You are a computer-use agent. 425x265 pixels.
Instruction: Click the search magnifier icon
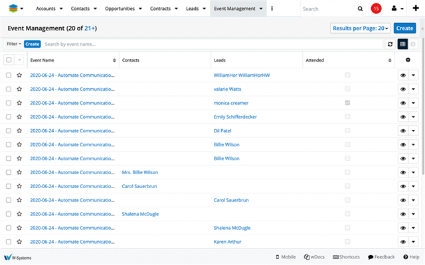pyautogui.click(x=360, y=9)
